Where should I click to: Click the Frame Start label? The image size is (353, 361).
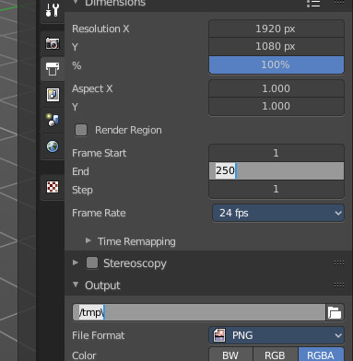(x=100, y=153)
